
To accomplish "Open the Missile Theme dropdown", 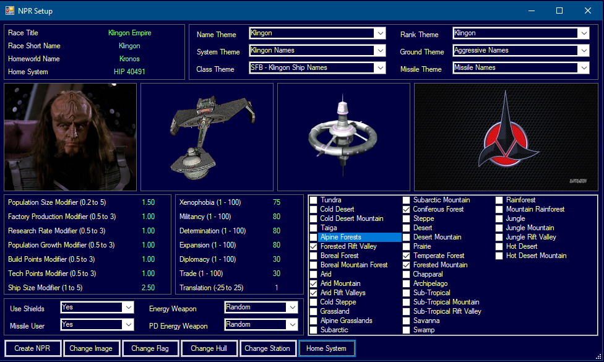I will (x=584, y=68).
